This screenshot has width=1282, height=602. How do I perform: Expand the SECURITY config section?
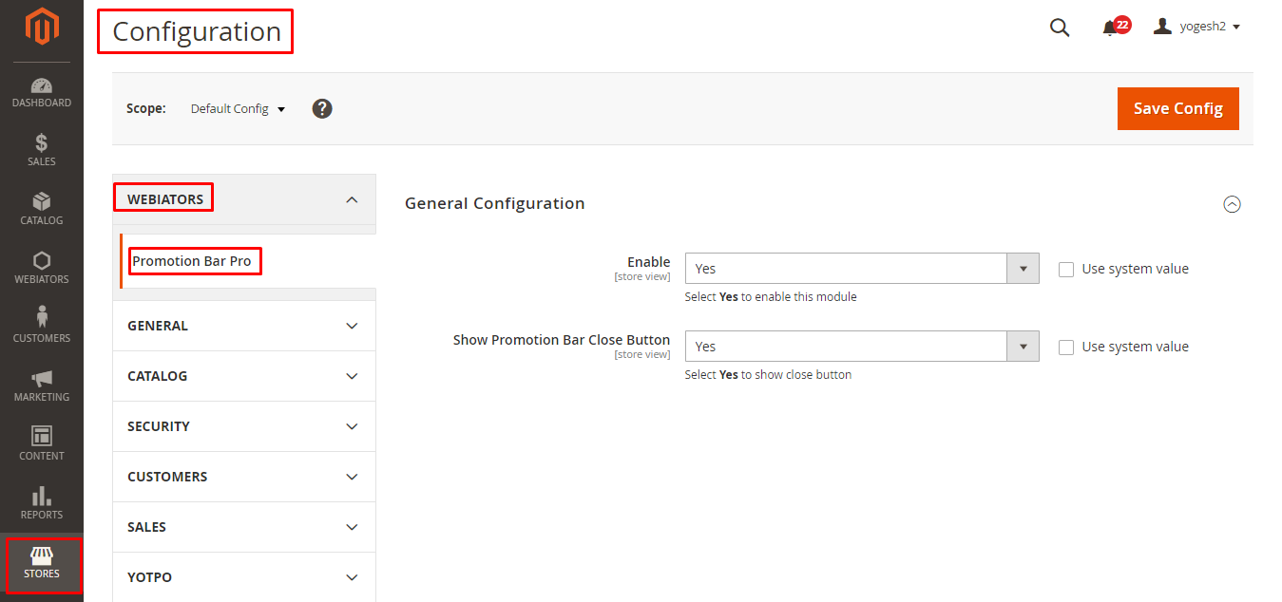click(244, 426)
